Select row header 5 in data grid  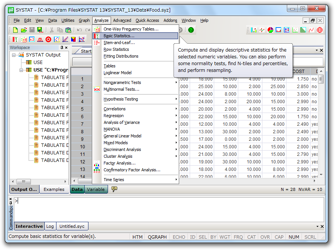point(82,109)
